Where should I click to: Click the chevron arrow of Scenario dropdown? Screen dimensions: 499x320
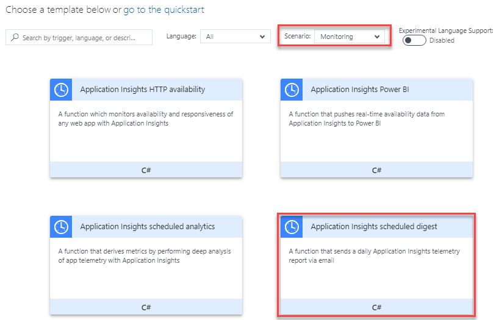click(377, 37)
